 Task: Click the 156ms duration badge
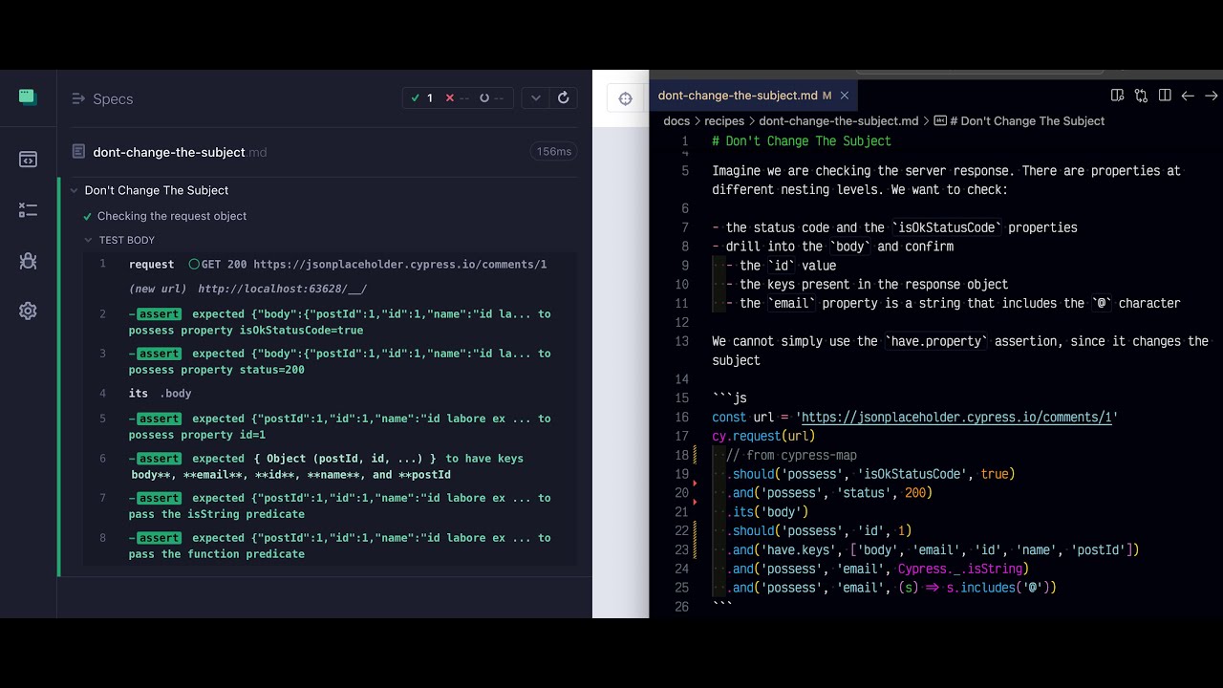tap(554, 152)
